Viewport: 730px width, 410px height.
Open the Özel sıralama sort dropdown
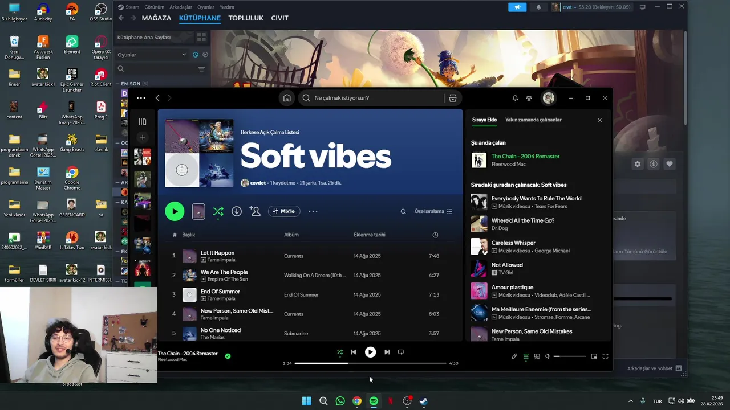433,211
